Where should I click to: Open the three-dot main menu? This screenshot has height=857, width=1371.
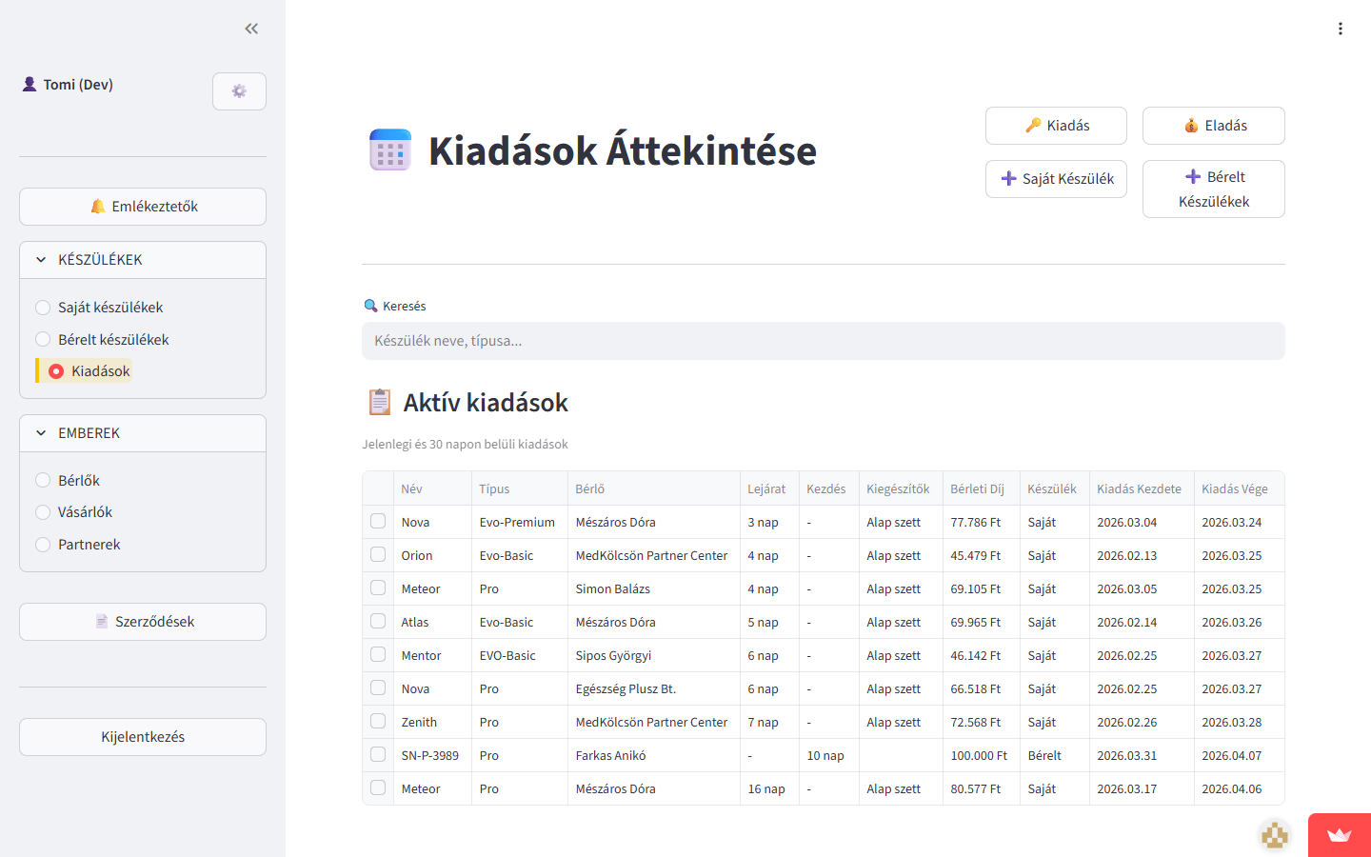(1340, 29)
